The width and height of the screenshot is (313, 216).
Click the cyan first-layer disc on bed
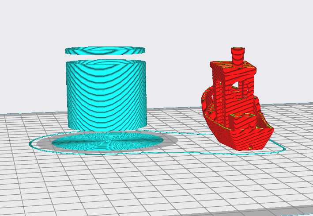coord(108,142)
